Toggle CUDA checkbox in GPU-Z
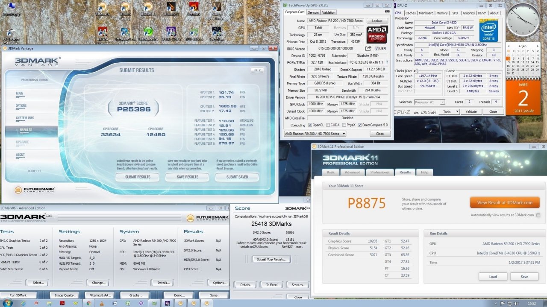The image size is (547, 307). click(328, 125)
